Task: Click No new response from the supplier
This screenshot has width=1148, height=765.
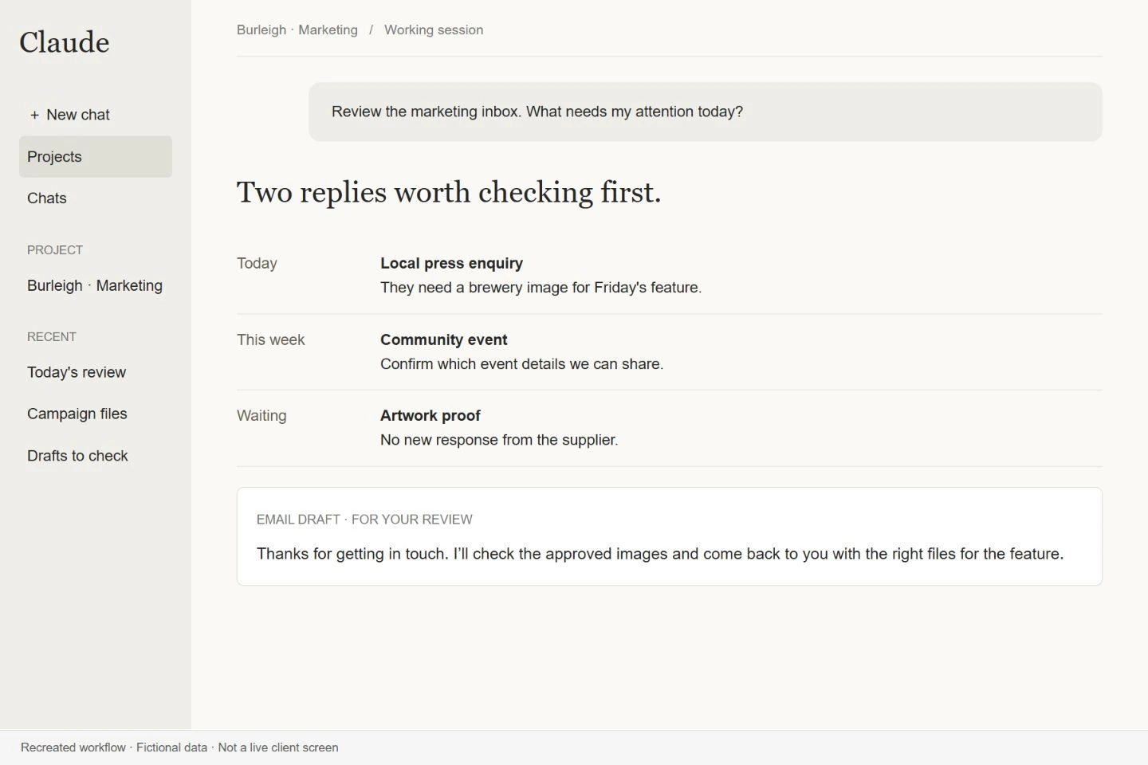Action: (499, 440)
